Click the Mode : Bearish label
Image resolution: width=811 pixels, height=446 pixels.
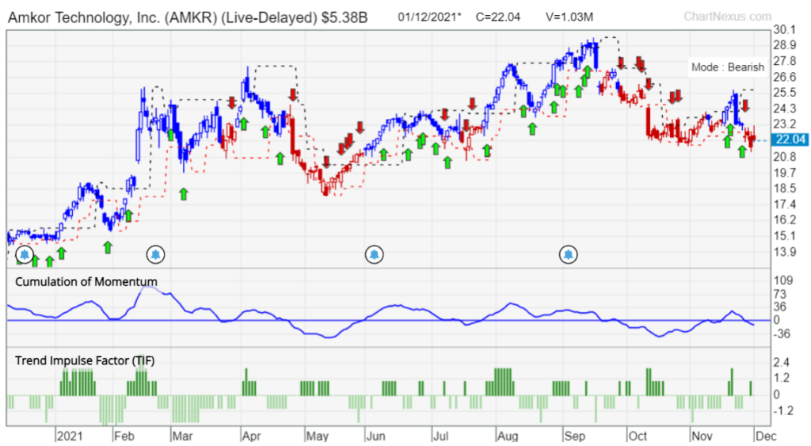(x=727, y=67)
